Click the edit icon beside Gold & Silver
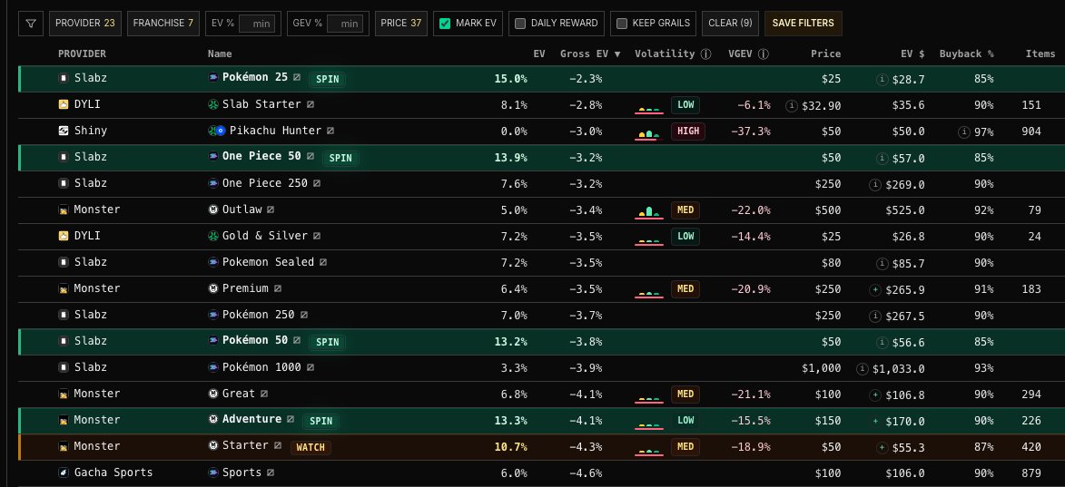The width and height of the screenshot is (1065, 487). coord(317,236)
